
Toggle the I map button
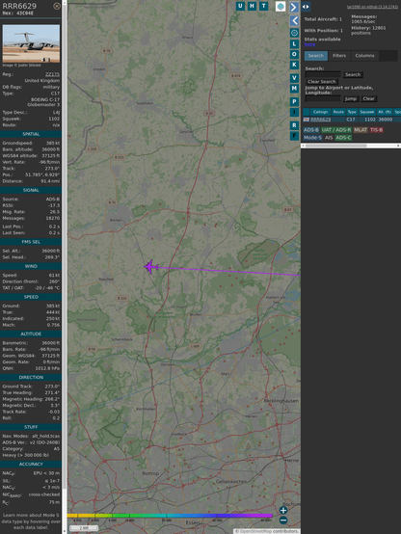click(x=294, y=112)
